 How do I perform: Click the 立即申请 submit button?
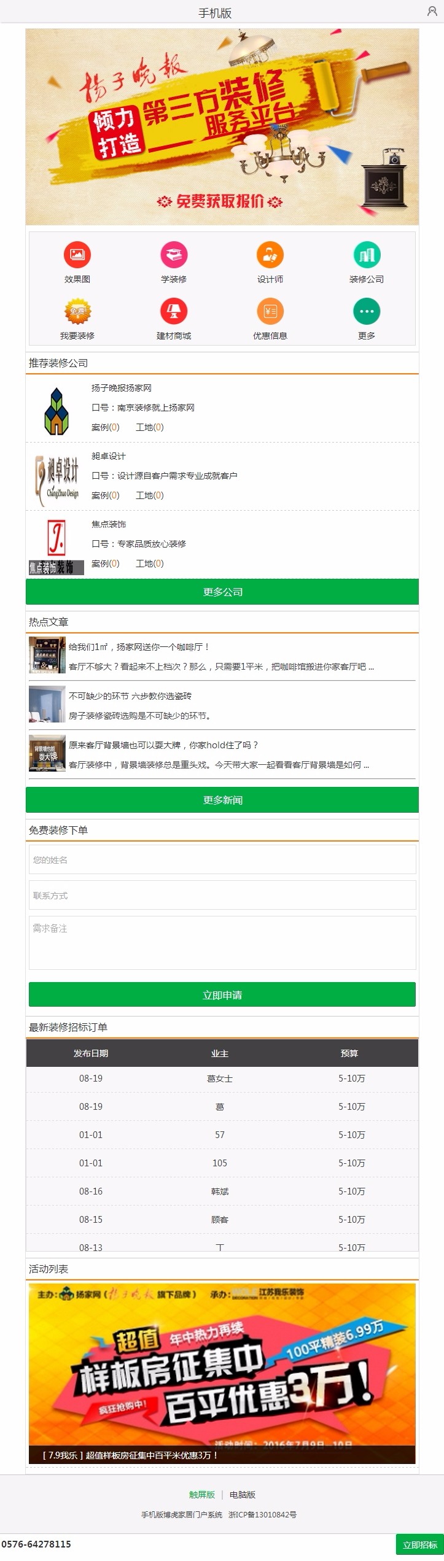coord(222,994)
